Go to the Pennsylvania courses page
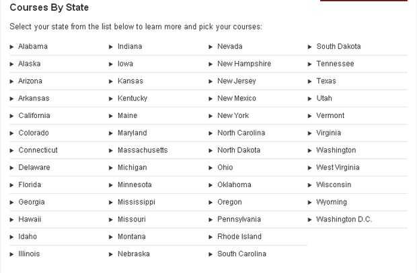This screenshot has height=273, width=417. click(x=239, y=219)
